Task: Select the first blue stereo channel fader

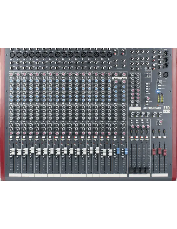Action: pyautogui.click(x=118, y=151)
